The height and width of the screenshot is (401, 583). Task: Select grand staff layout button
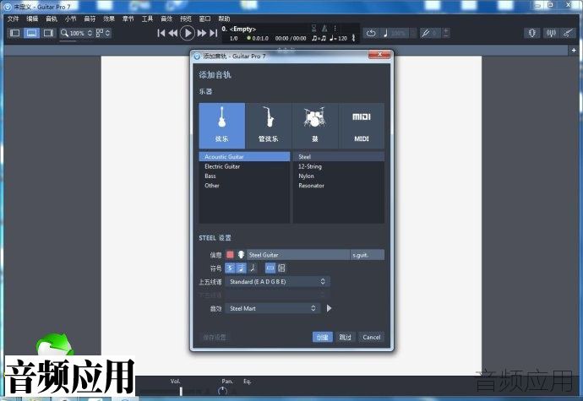282,268
